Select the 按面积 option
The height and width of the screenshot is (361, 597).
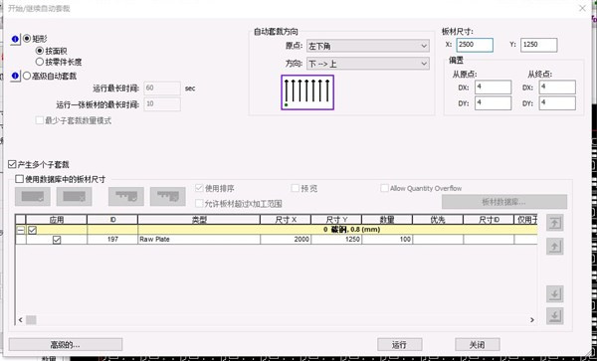[x=39, y=51]
